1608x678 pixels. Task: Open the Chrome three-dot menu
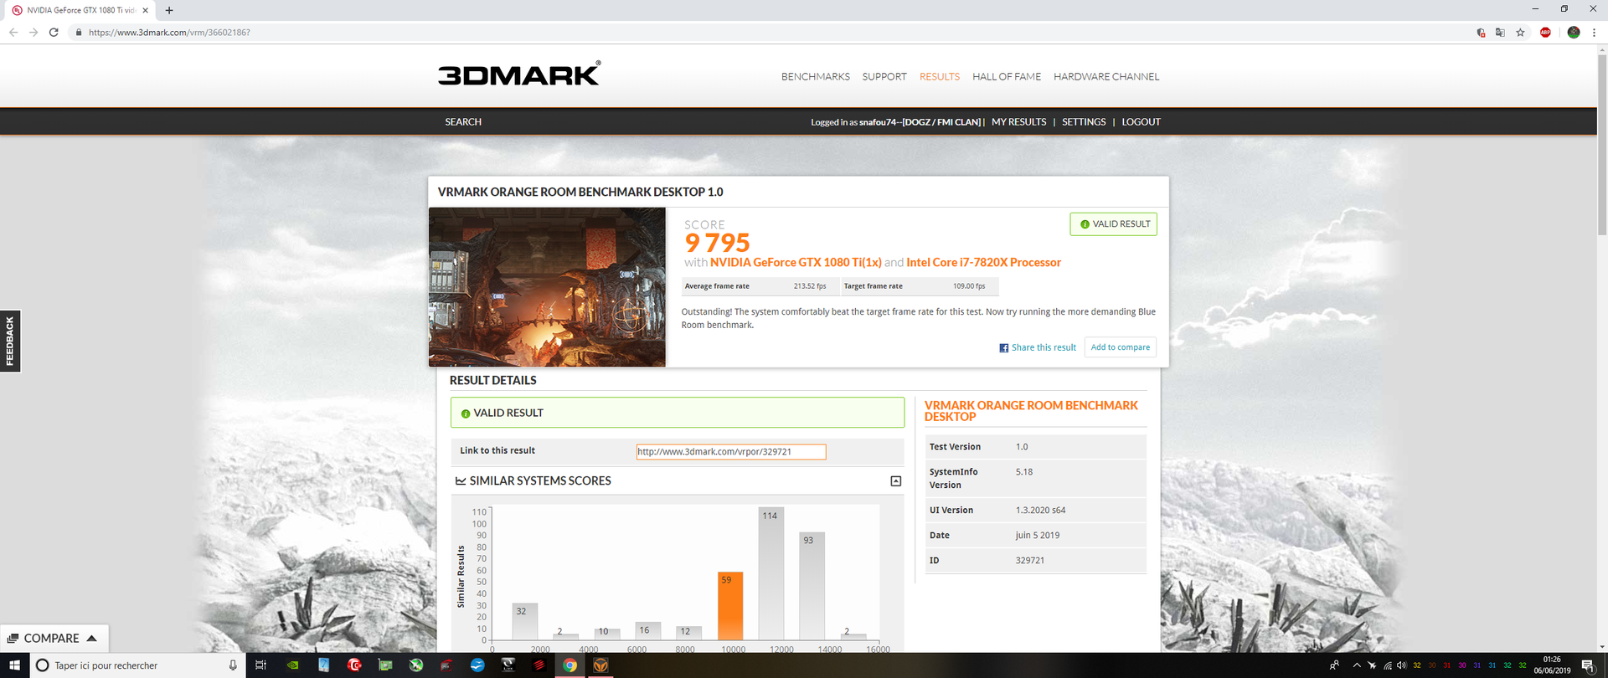(1594, 33)
